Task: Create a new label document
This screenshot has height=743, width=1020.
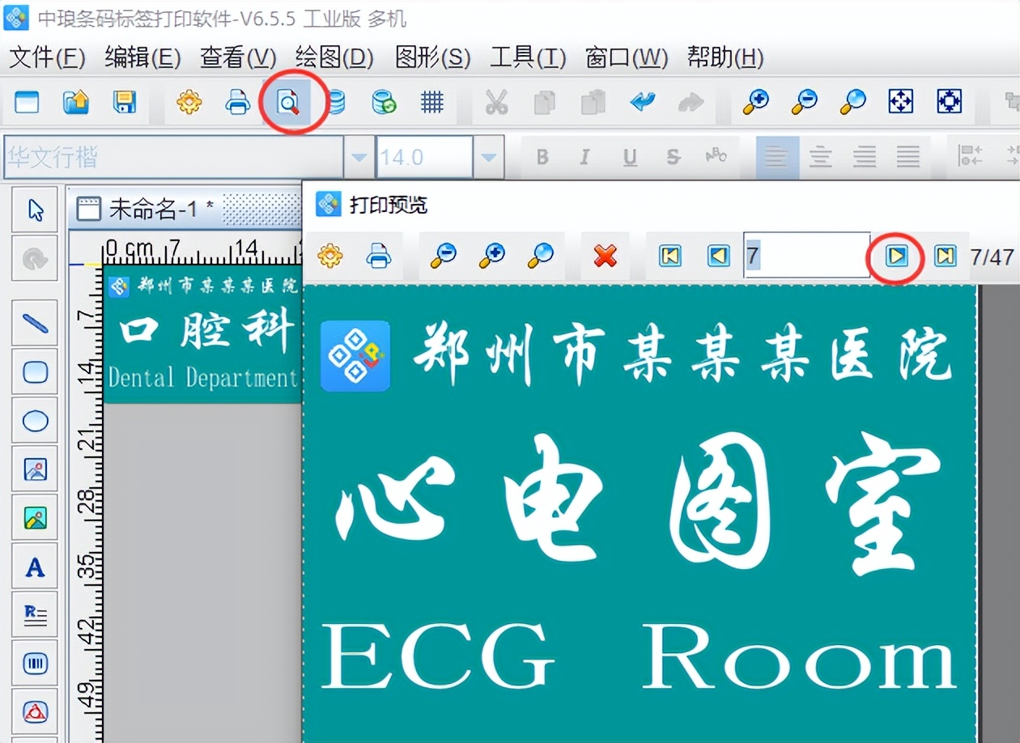Action: [27, 102]
